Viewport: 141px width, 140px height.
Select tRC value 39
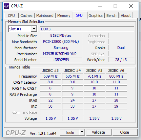[116, 106]
